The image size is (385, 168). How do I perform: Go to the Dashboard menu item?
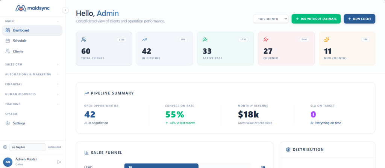click(32, 30)
